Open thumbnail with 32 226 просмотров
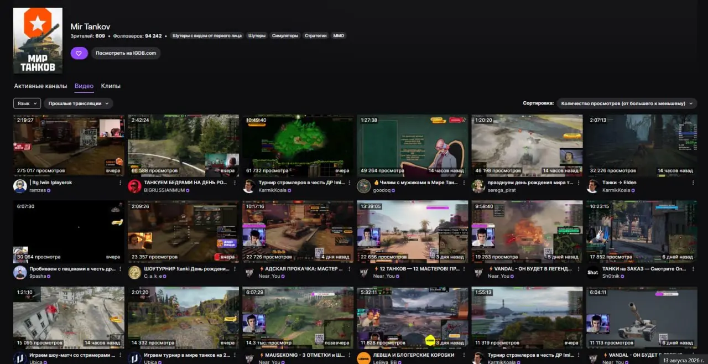This screenshot has width=708, height=364. click(x=641, y=145)
